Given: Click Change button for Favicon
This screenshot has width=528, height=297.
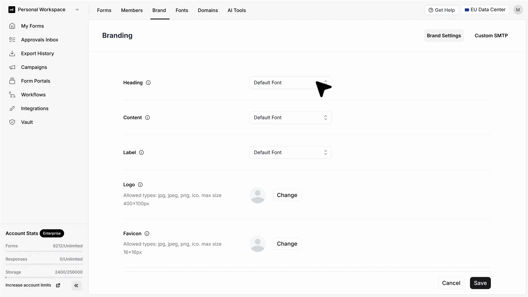Looking at the screenshot, I should tap(287, 244).
